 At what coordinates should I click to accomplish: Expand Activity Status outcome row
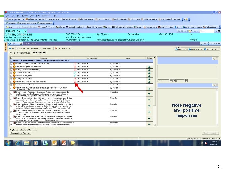[11, 70]
